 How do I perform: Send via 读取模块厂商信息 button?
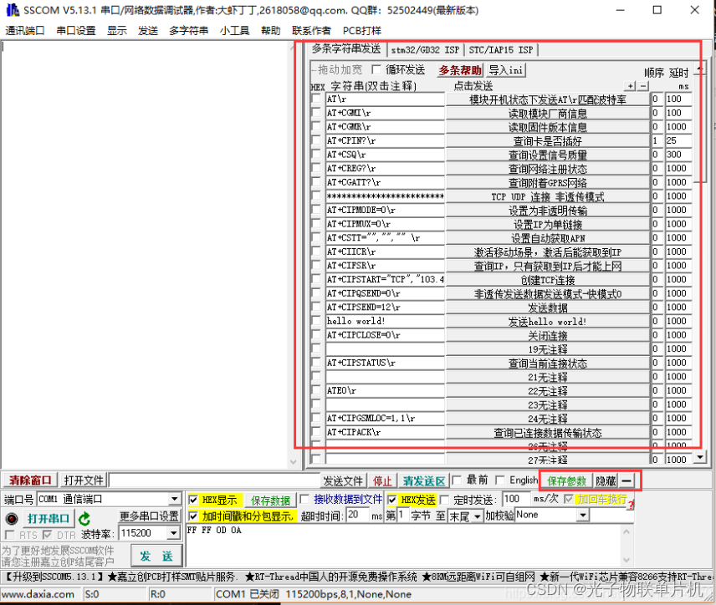[x=548, y=113]
